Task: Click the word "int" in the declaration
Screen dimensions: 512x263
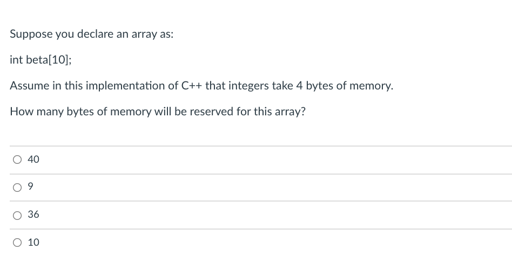Action: (x=16, y=60)
